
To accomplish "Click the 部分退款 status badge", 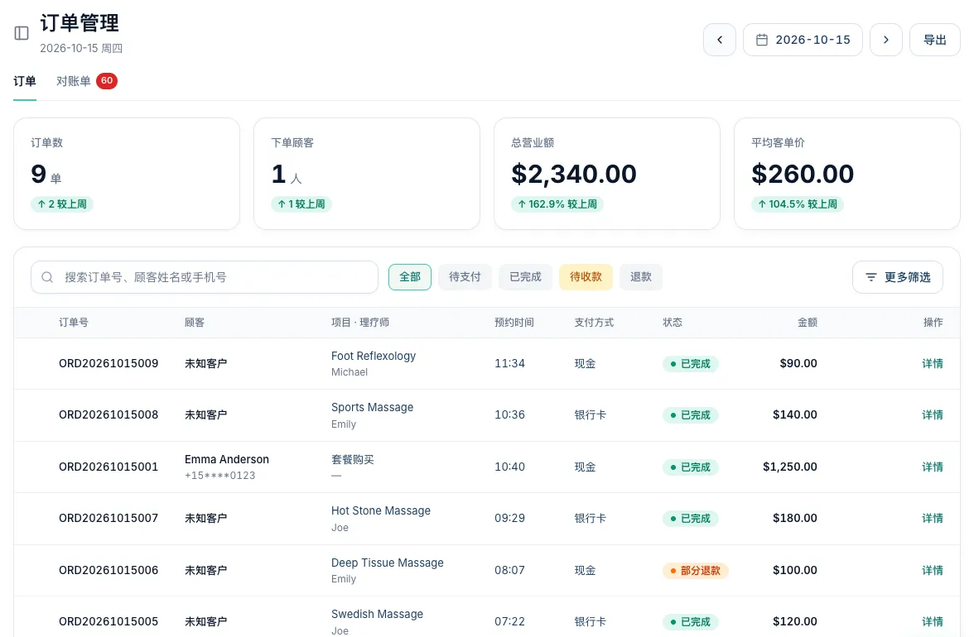I will (695, 571).
